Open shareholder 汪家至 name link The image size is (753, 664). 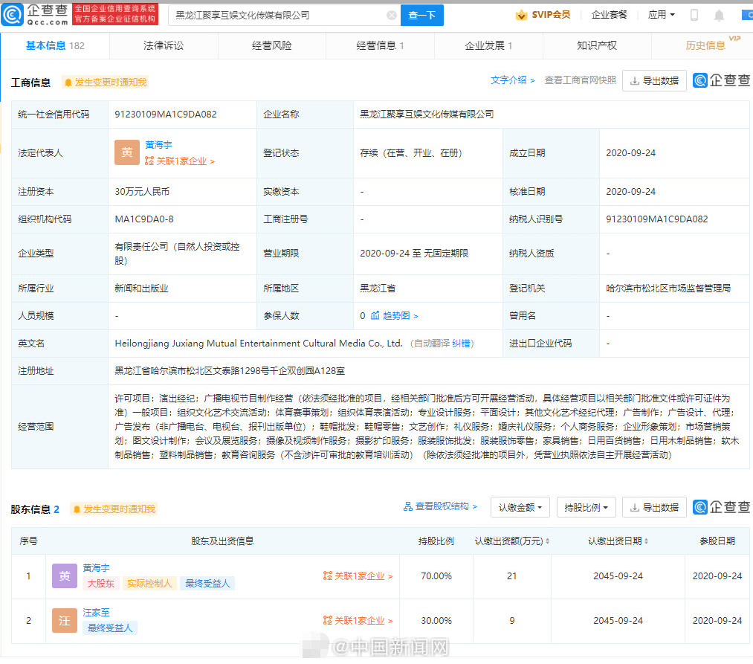(96, 613)
